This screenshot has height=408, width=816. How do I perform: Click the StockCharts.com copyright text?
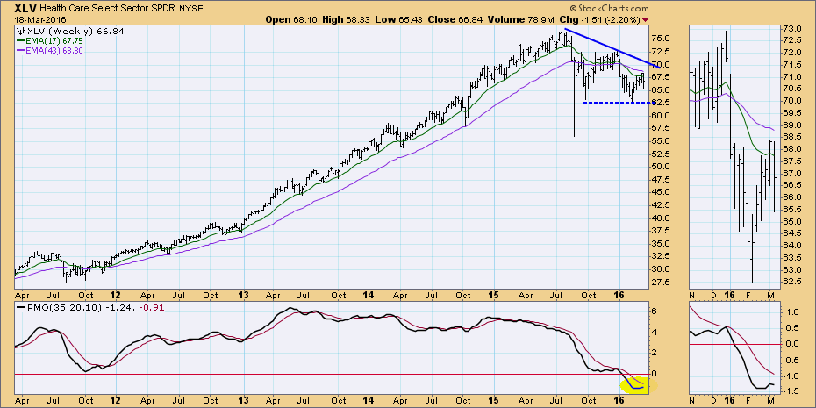click(x=610, y=9)
